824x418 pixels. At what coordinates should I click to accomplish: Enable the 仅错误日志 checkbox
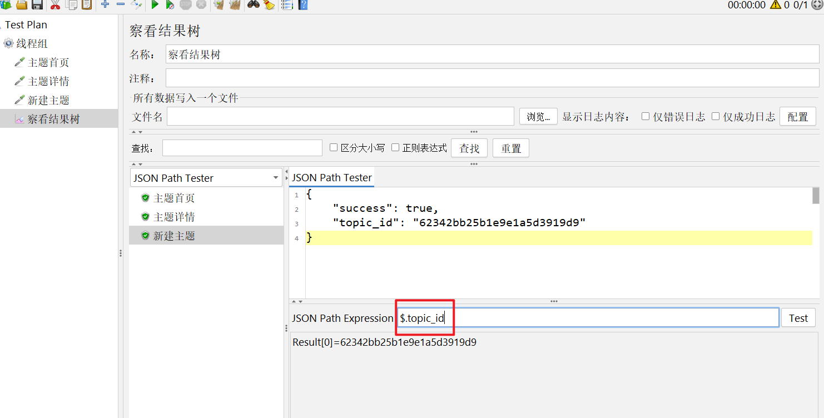pyautogui.click(x=646, y=116)
